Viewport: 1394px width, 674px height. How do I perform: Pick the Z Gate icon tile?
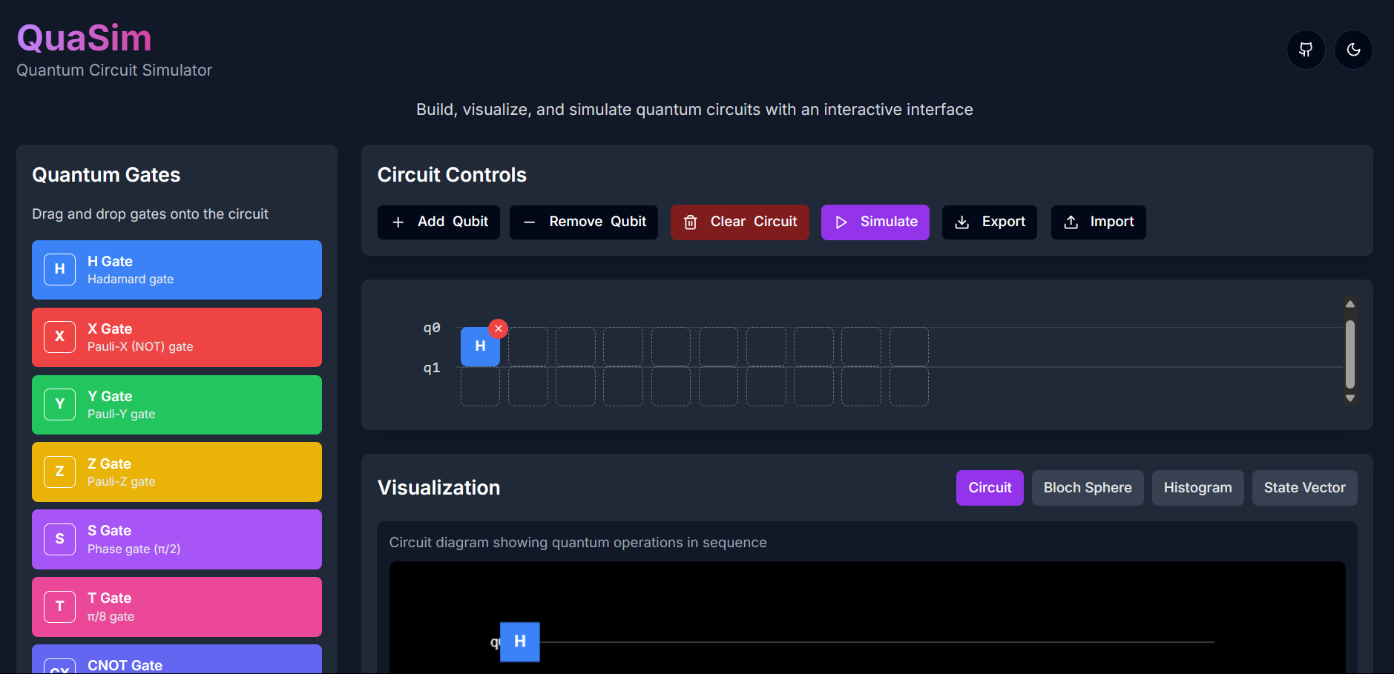point(59,472)
